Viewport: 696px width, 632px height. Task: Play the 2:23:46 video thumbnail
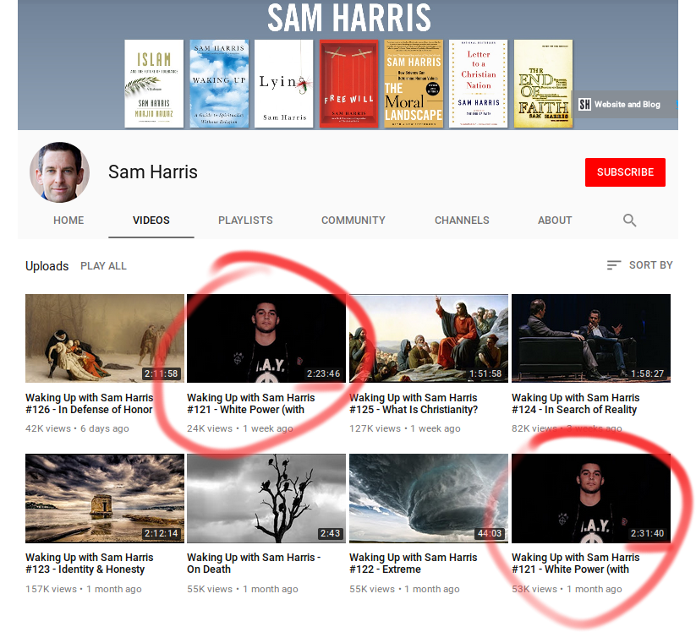click(266, 339)
